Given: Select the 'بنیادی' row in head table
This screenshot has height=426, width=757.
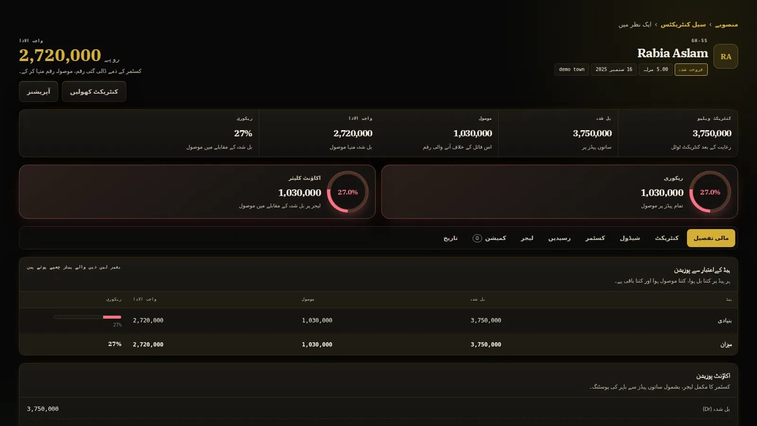Looking at the screenshot, I should coord(378,320).
